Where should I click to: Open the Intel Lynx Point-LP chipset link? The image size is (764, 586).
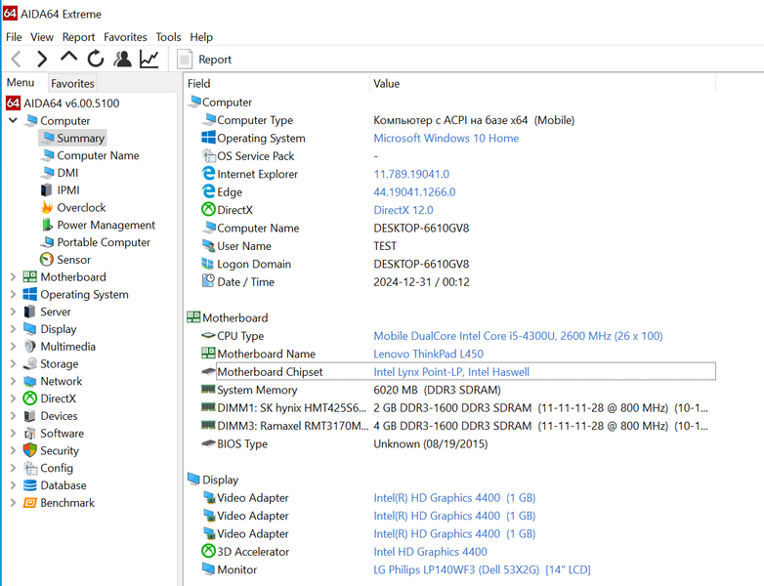451,372
